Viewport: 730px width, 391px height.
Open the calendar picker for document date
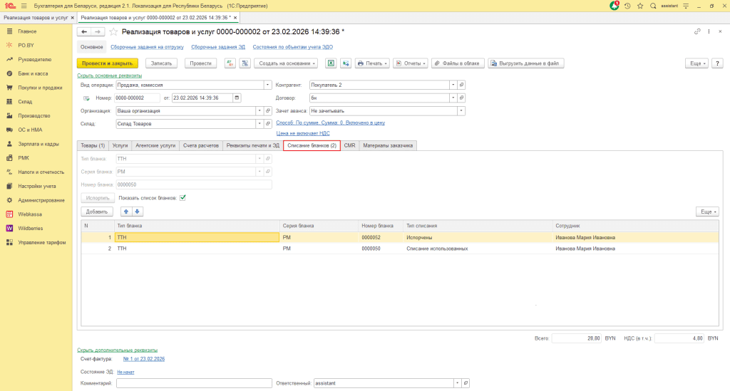237,98
